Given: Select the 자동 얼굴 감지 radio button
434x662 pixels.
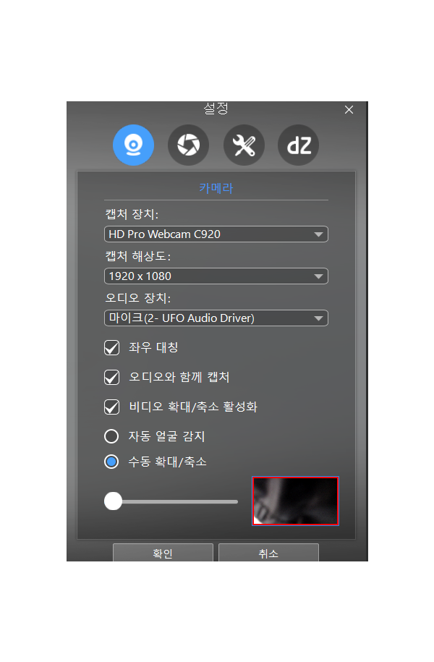Looking at the screenshot, I should click(x=111, y=436).
